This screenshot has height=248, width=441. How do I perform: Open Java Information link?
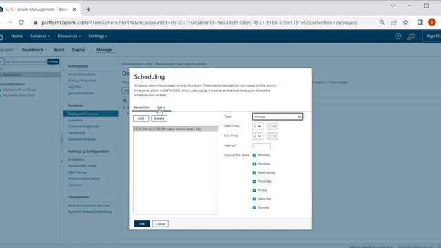[x=81, y=94]
